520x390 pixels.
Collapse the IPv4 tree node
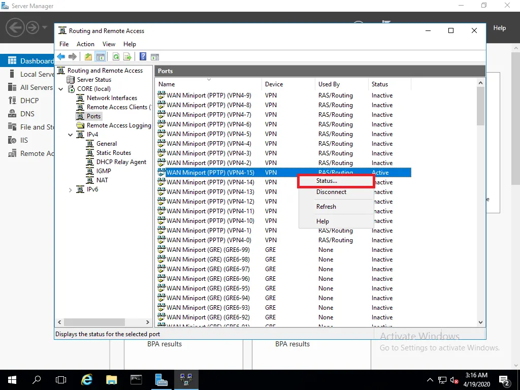[70, 135]
